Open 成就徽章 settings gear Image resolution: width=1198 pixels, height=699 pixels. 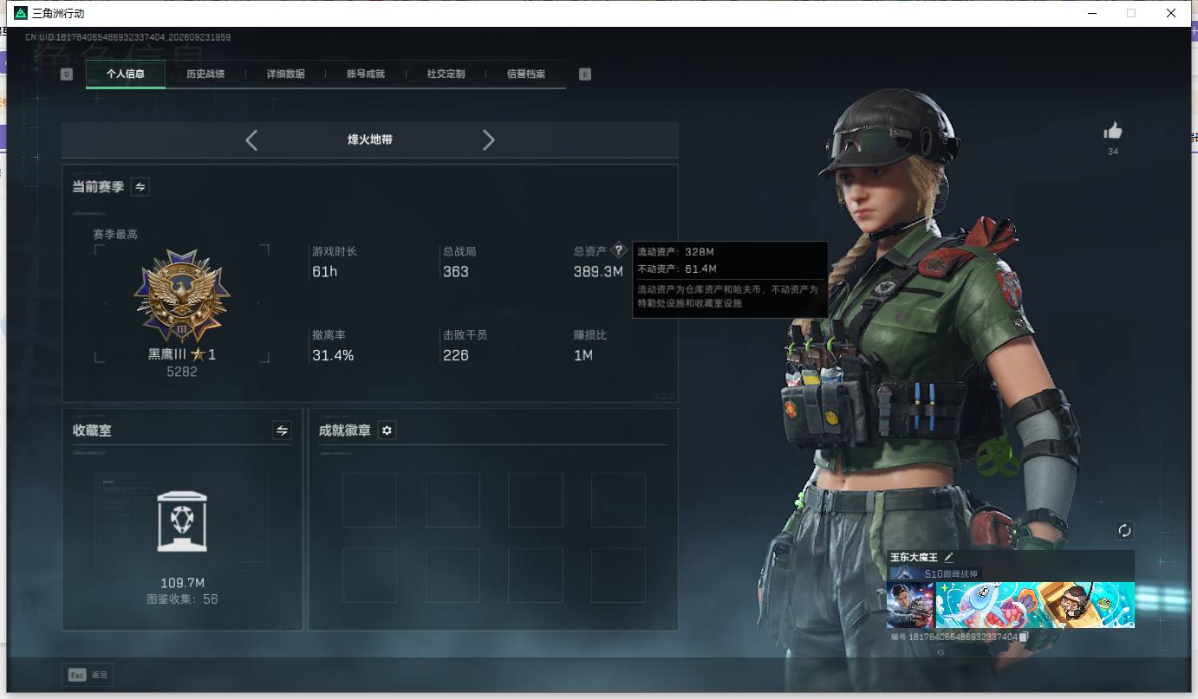point(387,430)
